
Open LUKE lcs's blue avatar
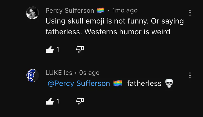[x=32, y=75]
